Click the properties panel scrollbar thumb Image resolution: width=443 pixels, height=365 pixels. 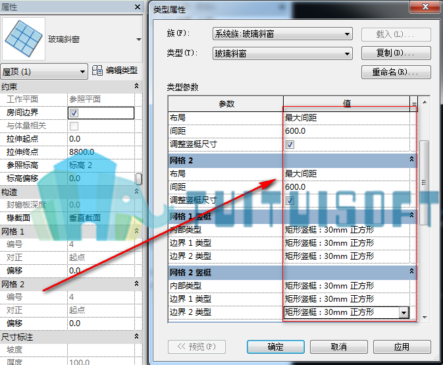[139, 179]
